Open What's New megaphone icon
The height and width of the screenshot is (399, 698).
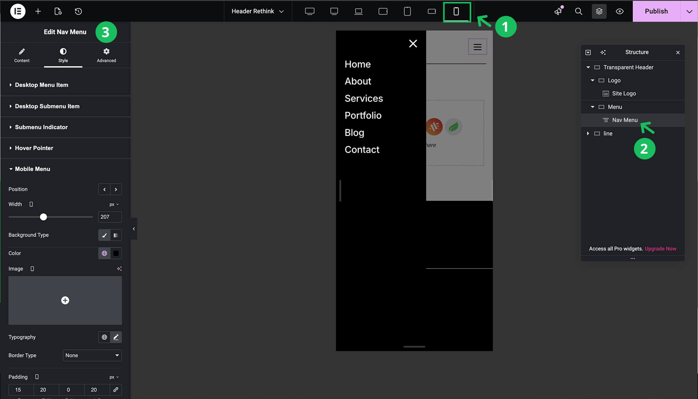(x=558, y=11)
